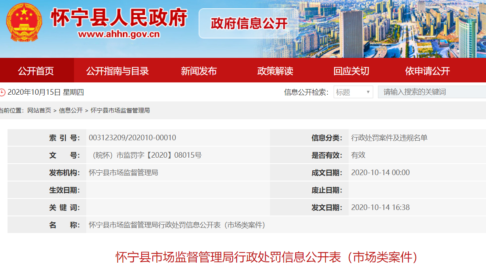The width and height of the screenshot is (486, 271).
Task: Click the 成文日期 value 2020-10-14 00:00
Action: click(380, 173)
